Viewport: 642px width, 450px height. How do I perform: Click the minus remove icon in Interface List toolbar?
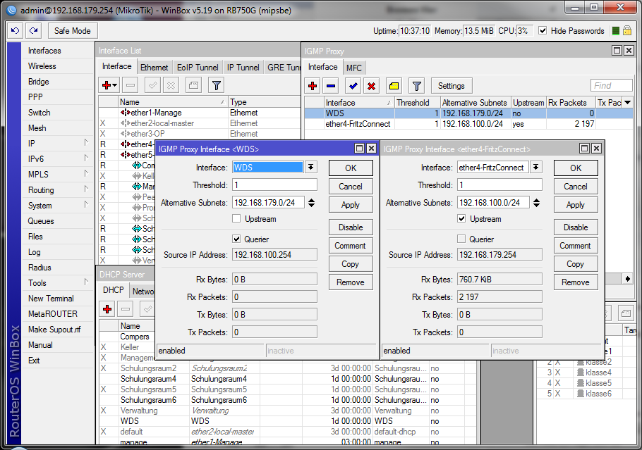(x=130, y=84)
